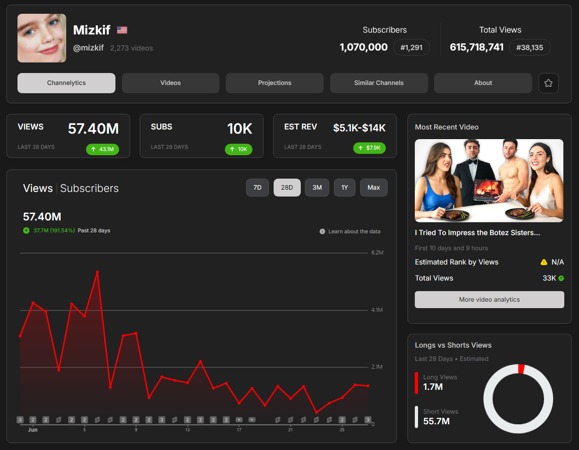Click the First 10 days and 9 hours text

[x=451, y=248]
